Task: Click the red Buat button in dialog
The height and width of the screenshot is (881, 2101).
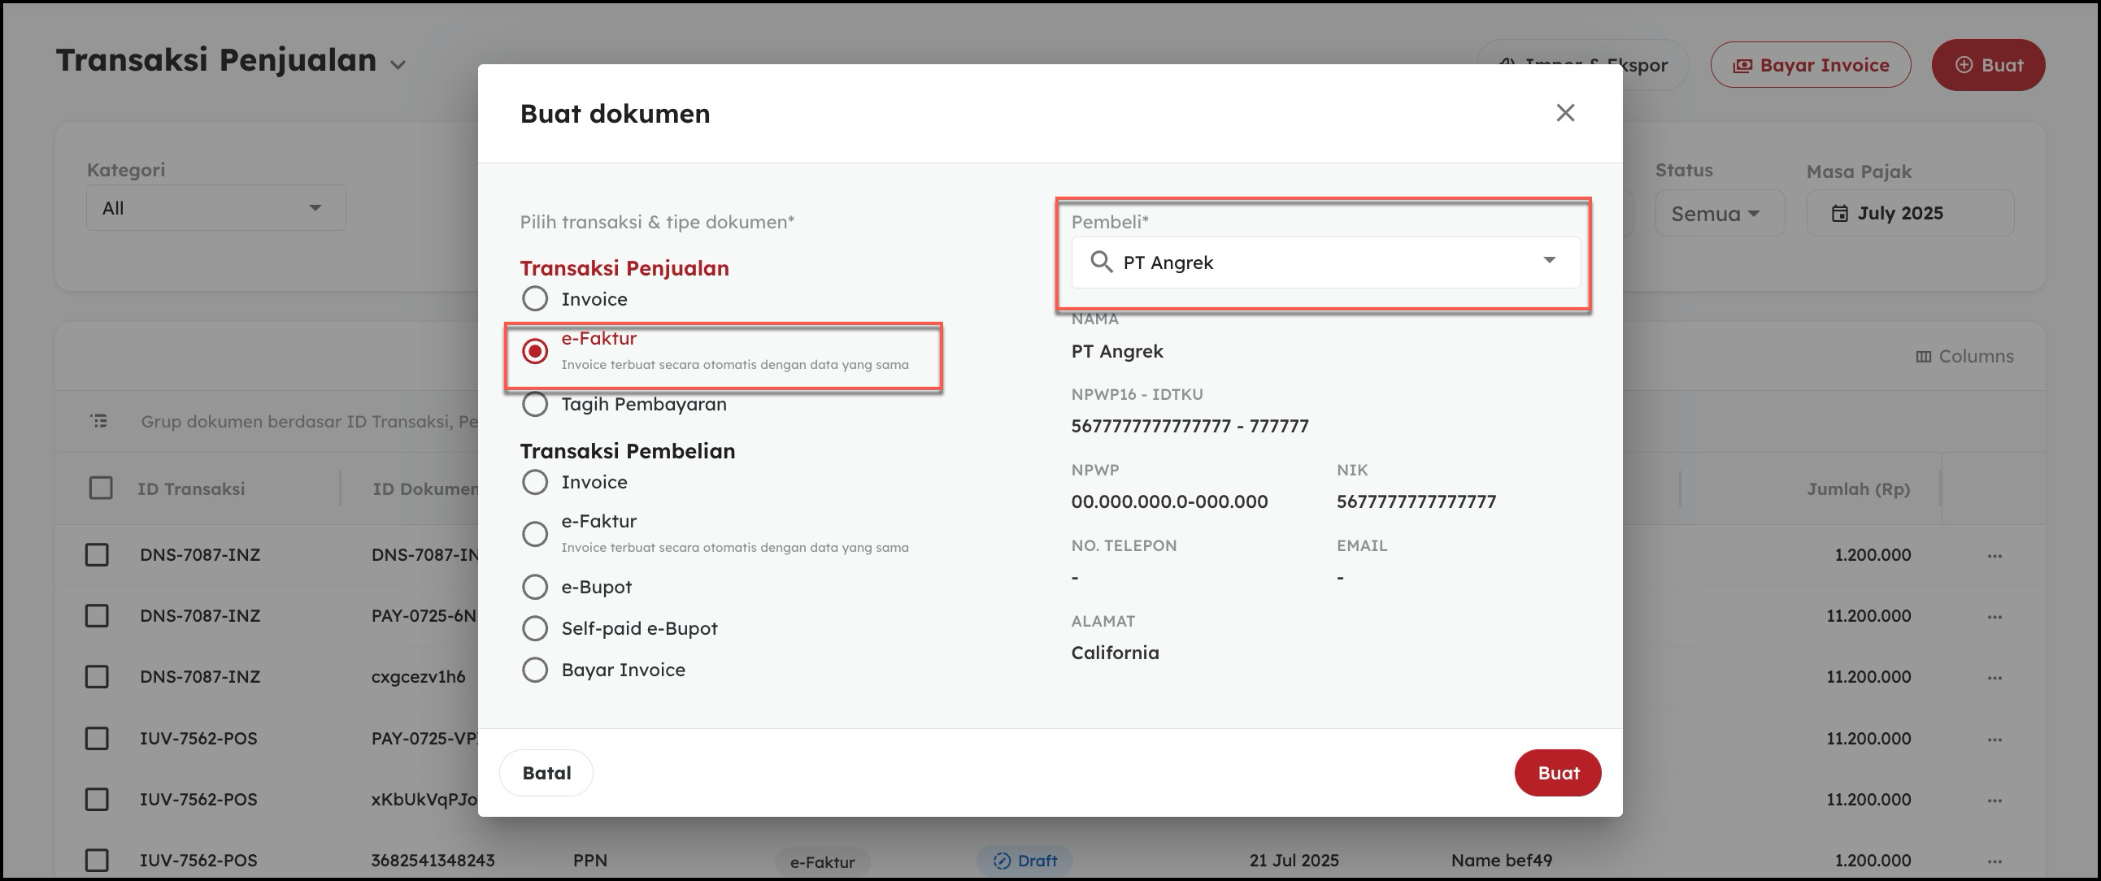Action: (x=1557, y=773)
